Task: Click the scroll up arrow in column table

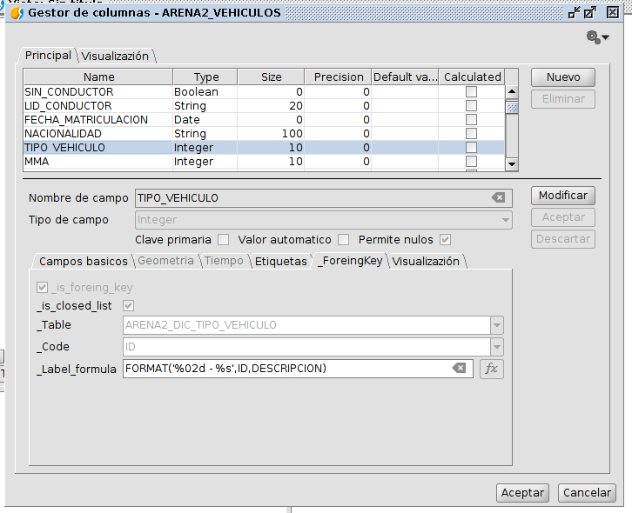Action: point(512,92)
